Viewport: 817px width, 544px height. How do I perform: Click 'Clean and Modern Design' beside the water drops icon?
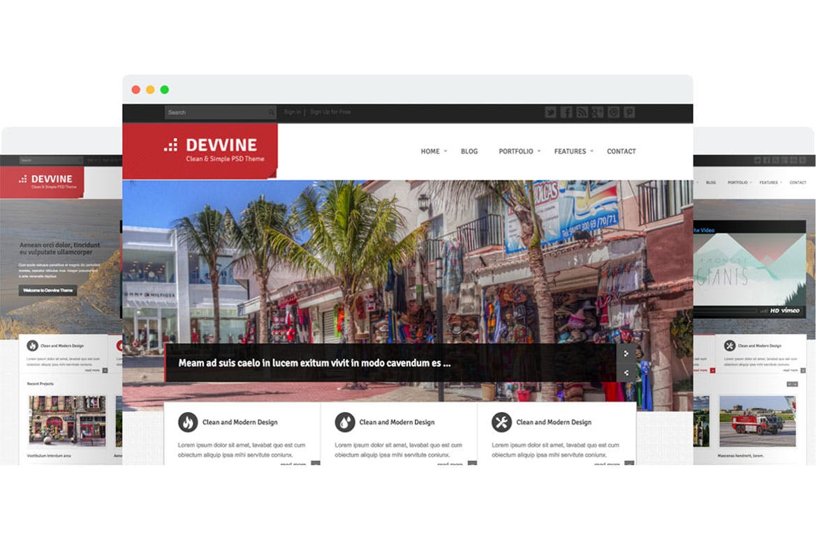pyautogui.click(x=397, y=422)
